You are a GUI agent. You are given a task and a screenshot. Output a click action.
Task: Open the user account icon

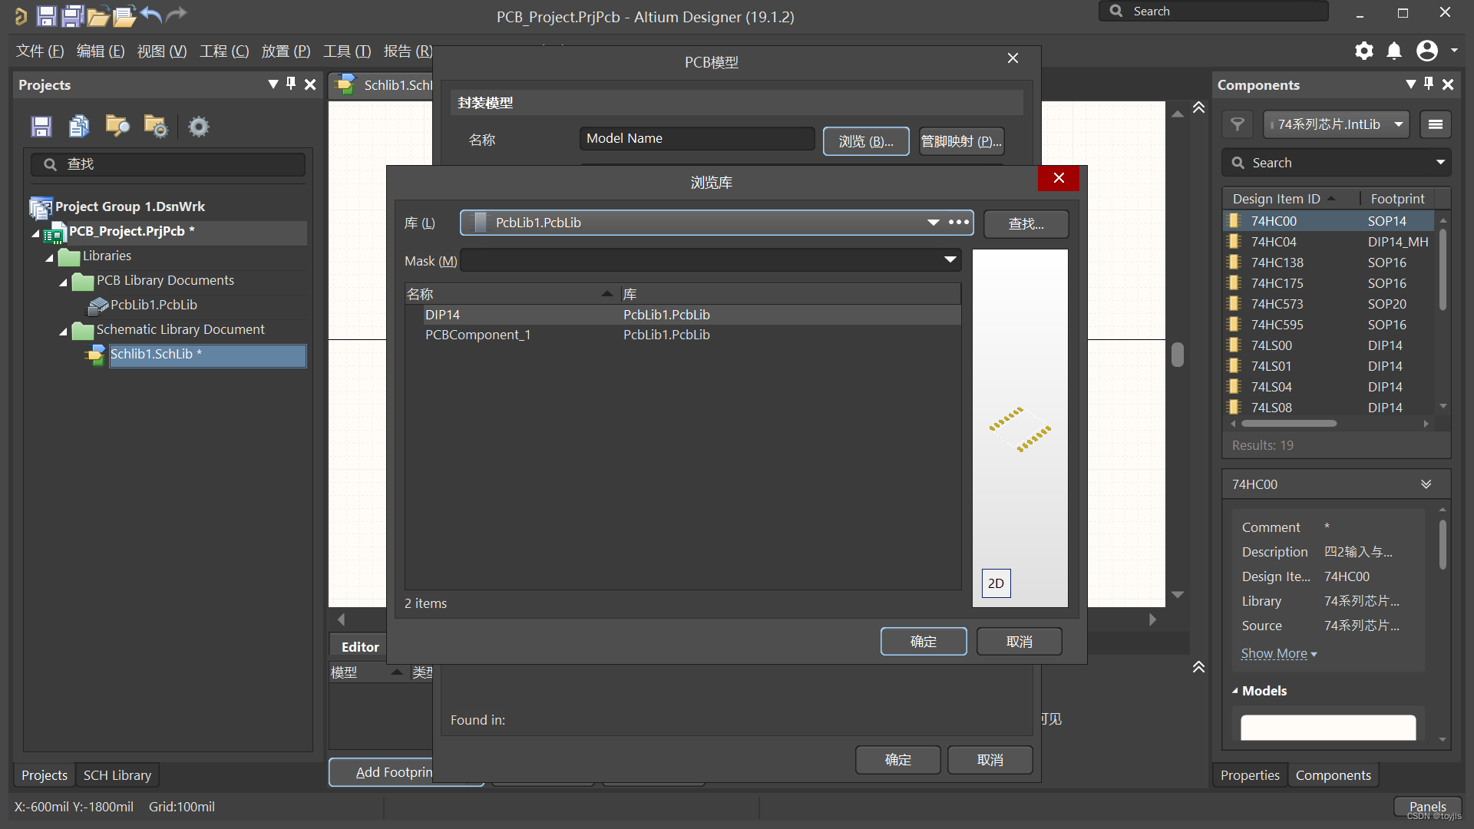[1427, 51]
